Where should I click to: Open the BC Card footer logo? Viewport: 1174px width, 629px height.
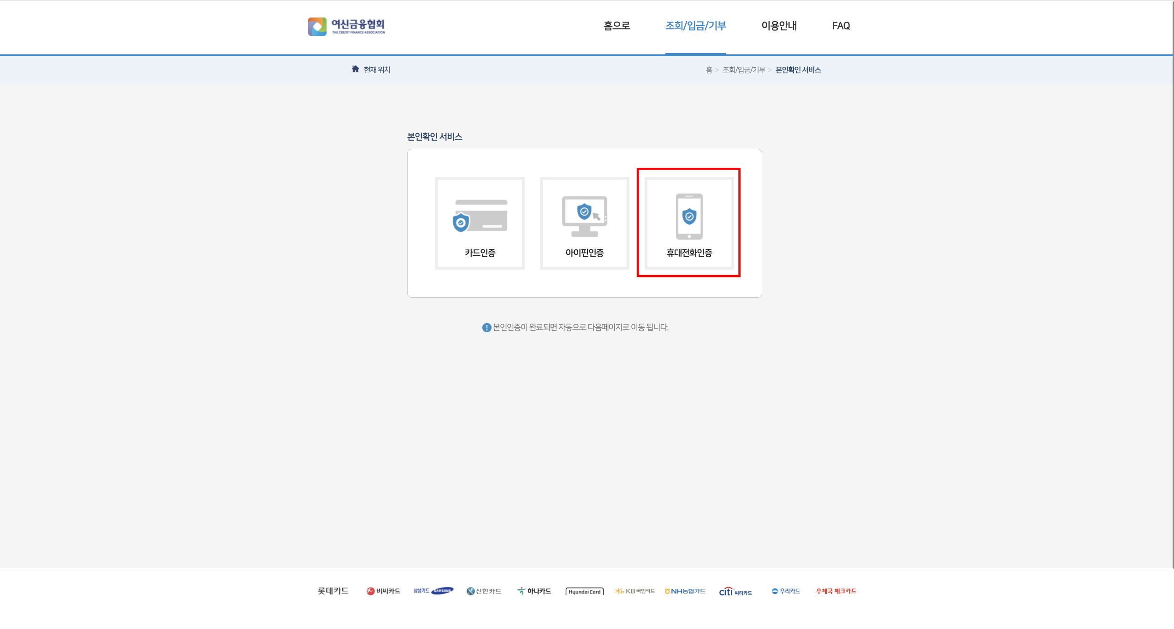pos(383,591)
